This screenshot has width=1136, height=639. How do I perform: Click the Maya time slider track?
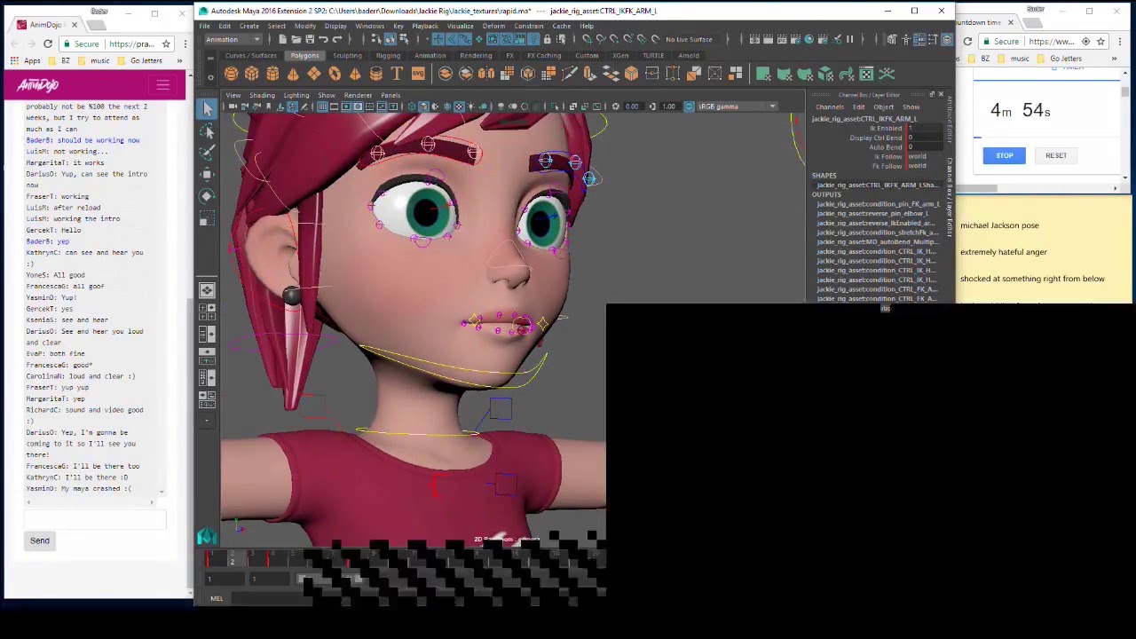click(x=406, y=559)
